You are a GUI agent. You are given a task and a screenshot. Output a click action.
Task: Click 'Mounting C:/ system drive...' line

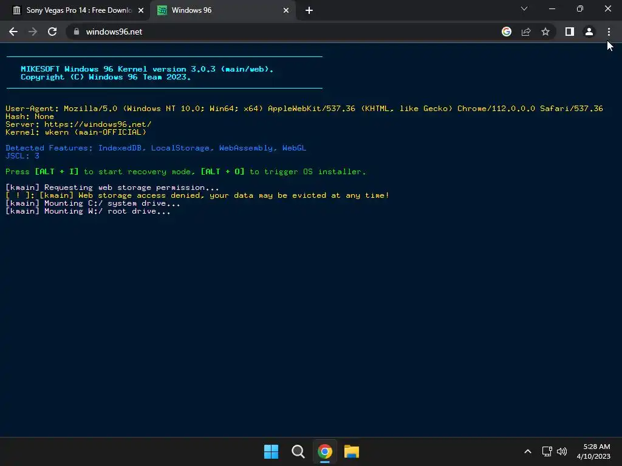[93, 203]
